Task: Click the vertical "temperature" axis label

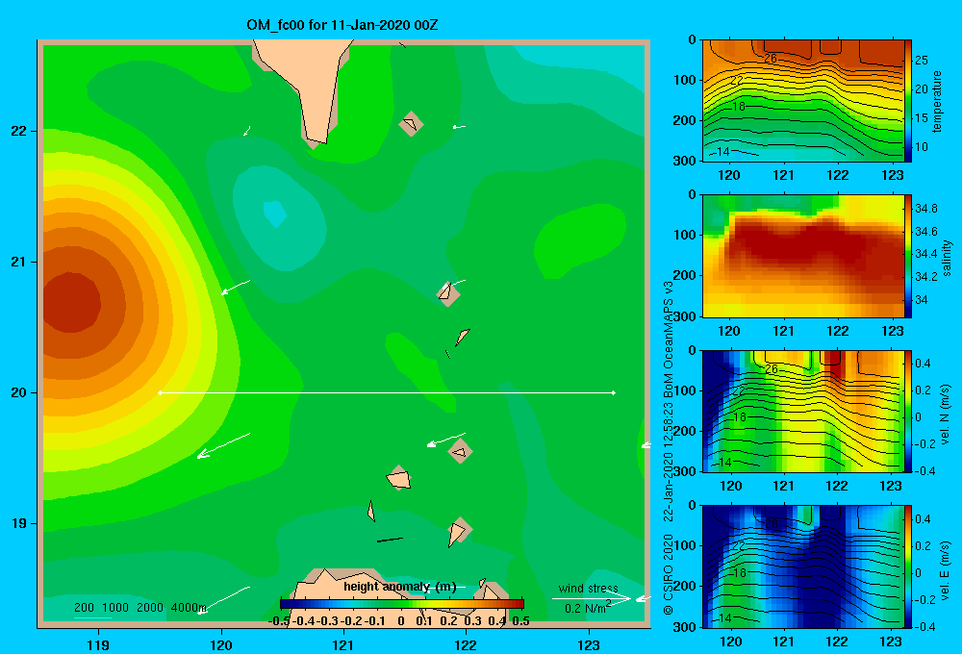Action: [x=936, y=101]
